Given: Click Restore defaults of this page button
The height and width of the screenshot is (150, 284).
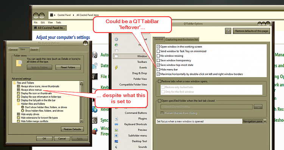Looking at the screenshot, I should [251, 31].
